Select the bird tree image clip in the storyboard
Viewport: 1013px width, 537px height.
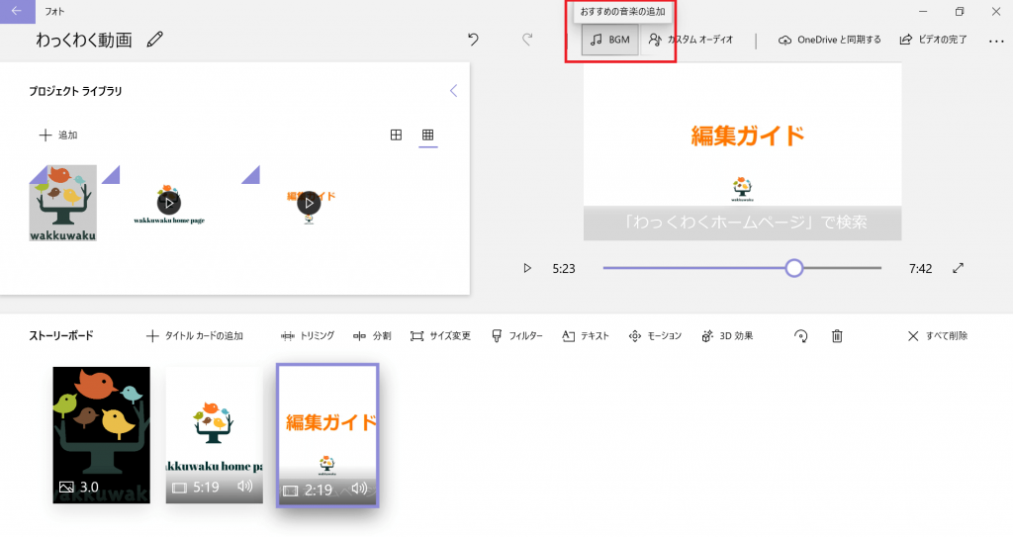tap(101, 435)
